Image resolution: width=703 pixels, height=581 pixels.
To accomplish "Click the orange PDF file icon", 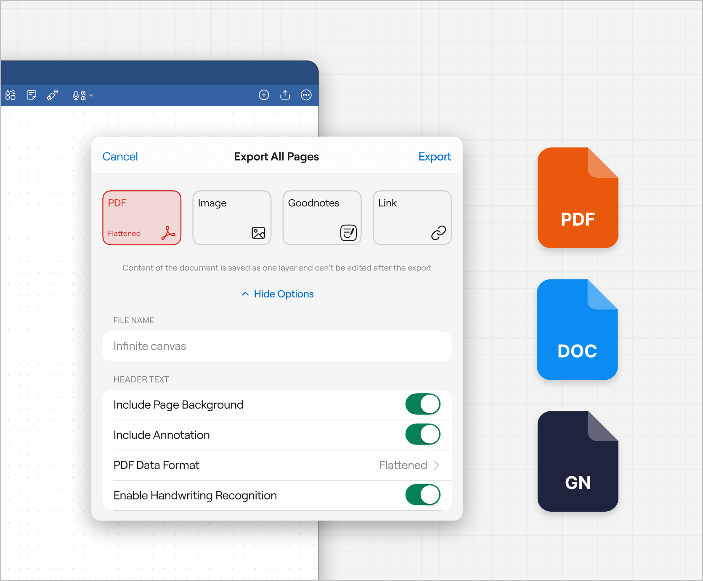I will tap(578, 198).
